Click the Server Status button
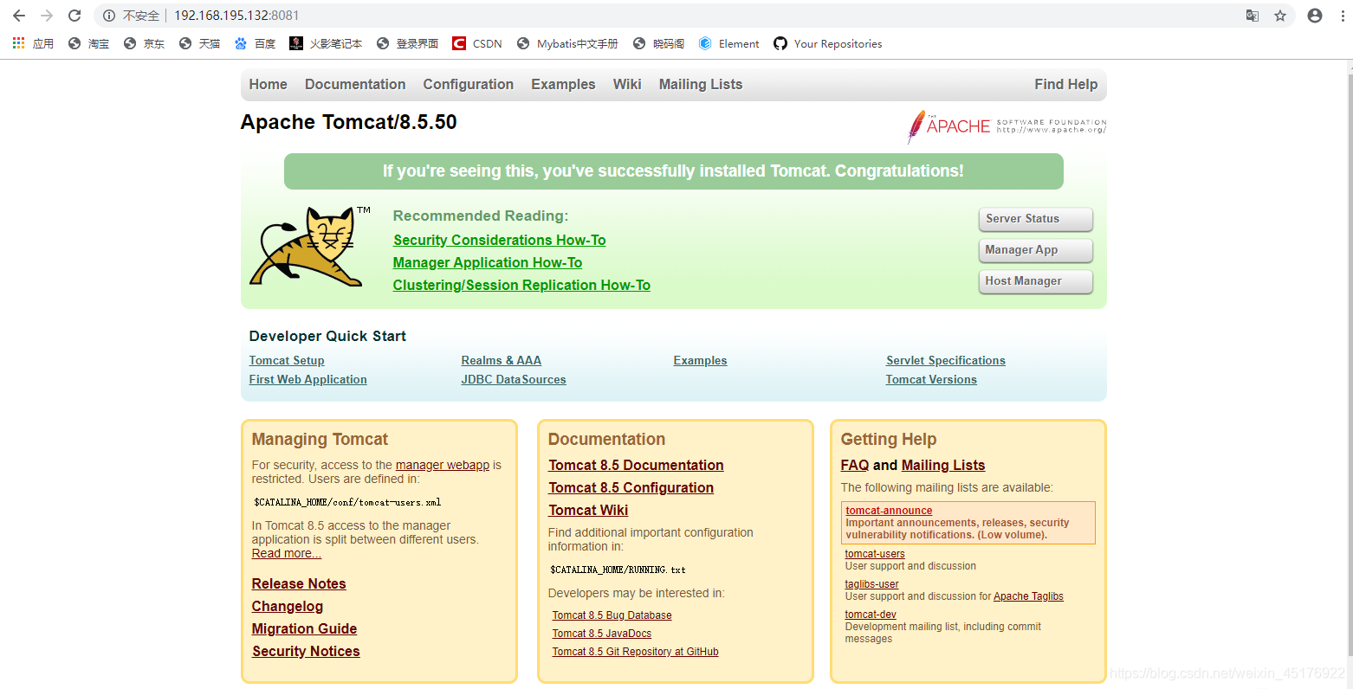The image size is (1353, 689). pos(1035,219)
